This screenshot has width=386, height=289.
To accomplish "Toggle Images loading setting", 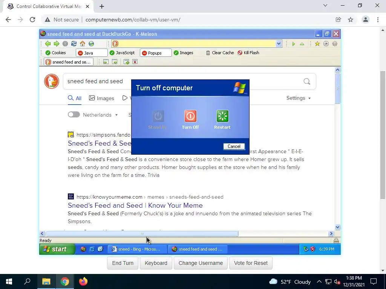I will pos(184,53).
